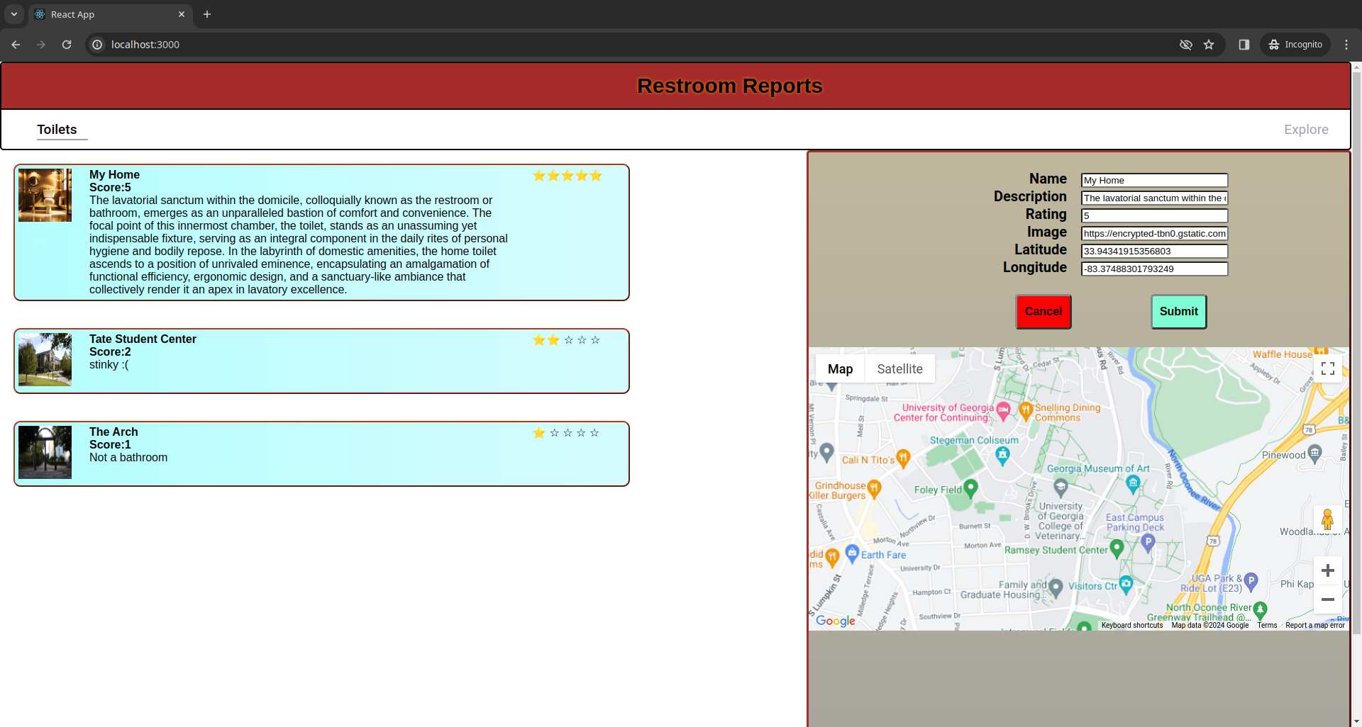The image size is (1362, 727).
Task: Switch to the Toilets tab
Action: coord(57,129)
